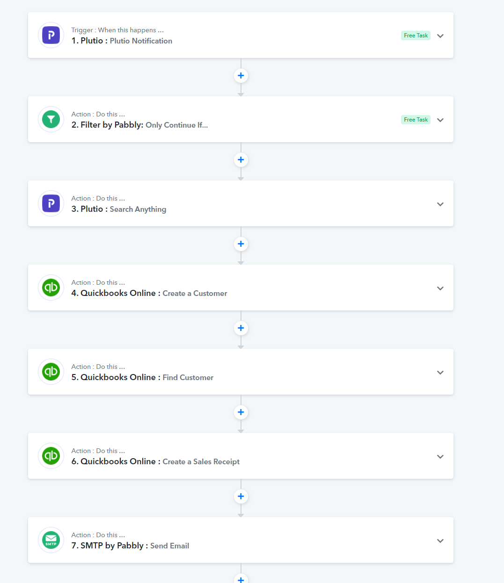Click the Free Task badge on step 1
The height and width of the screenshot is (583, 504).
coord(416,36)
